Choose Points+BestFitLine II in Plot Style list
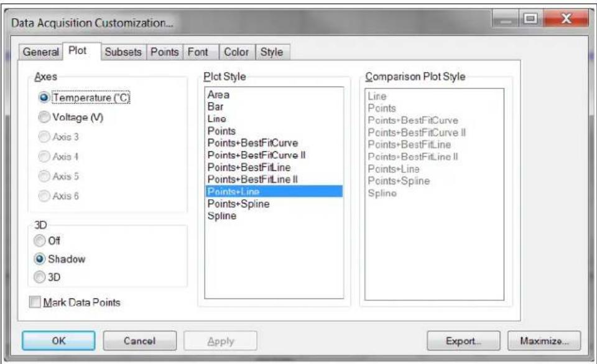This screenshot has height=364, width=597. point(274,179)
